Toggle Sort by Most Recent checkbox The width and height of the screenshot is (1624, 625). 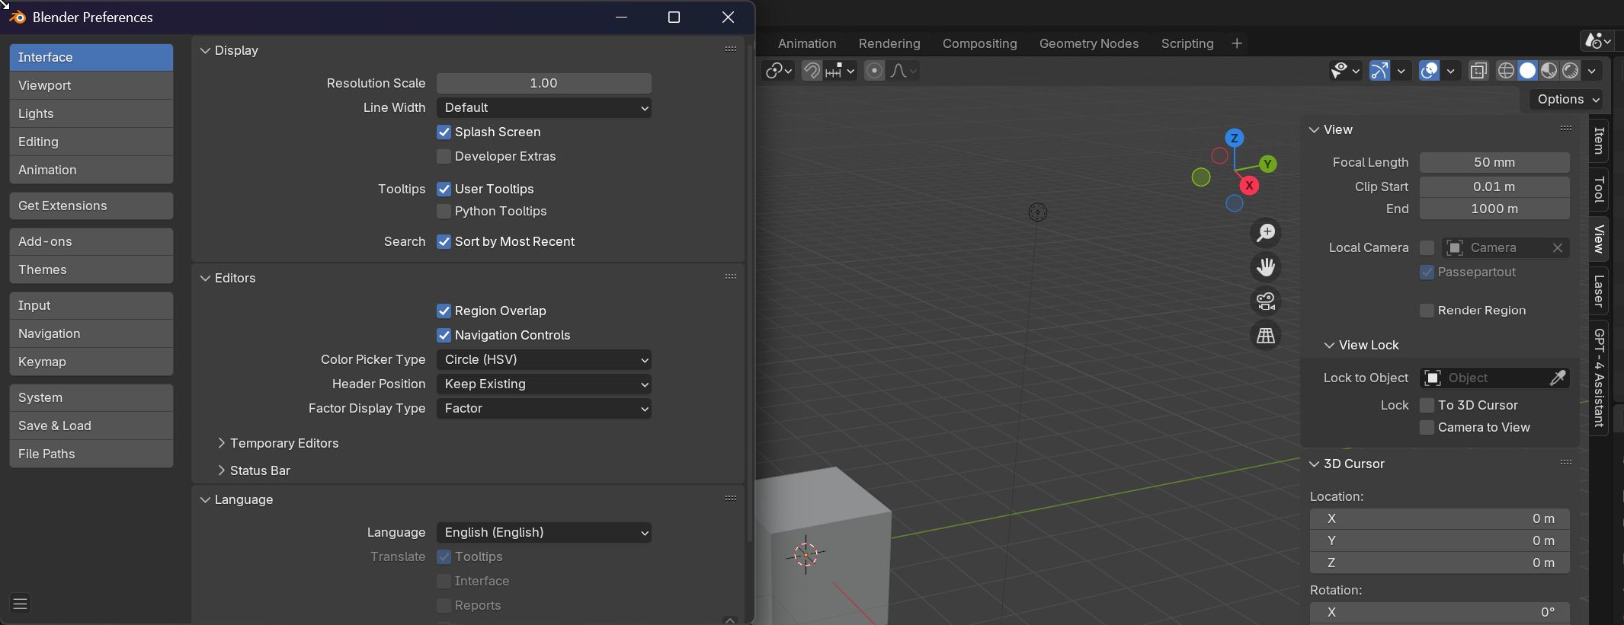point(444,241)
